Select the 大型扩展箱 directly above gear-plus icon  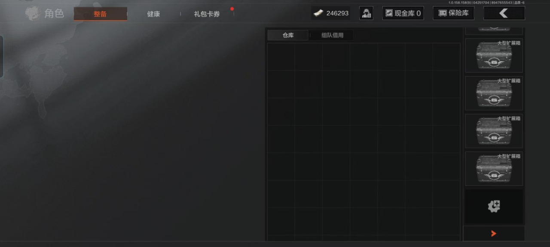tap(494, 169)
